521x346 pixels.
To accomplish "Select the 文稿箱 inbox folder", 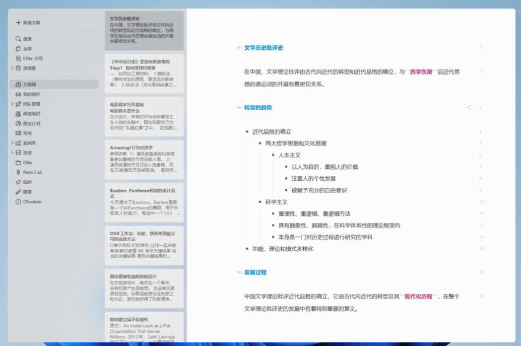I will point(54,84).
